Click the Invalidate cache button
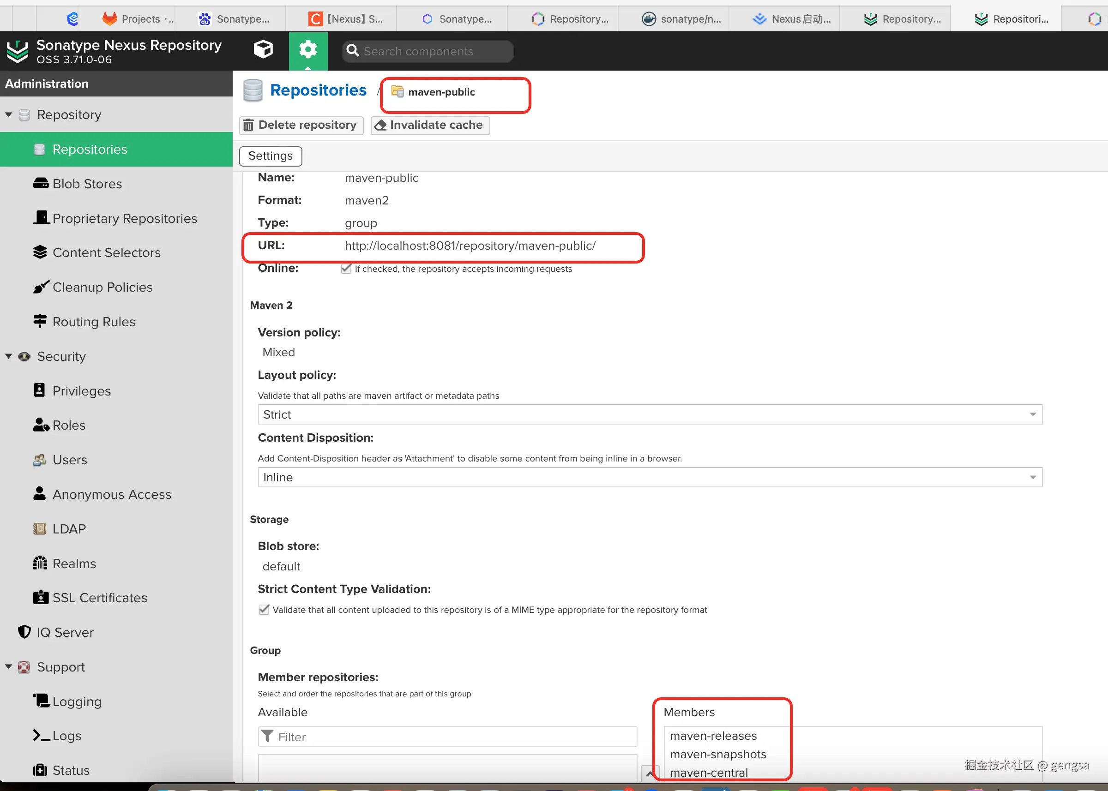Screen dimensions: 1108x791 [430, 125]
